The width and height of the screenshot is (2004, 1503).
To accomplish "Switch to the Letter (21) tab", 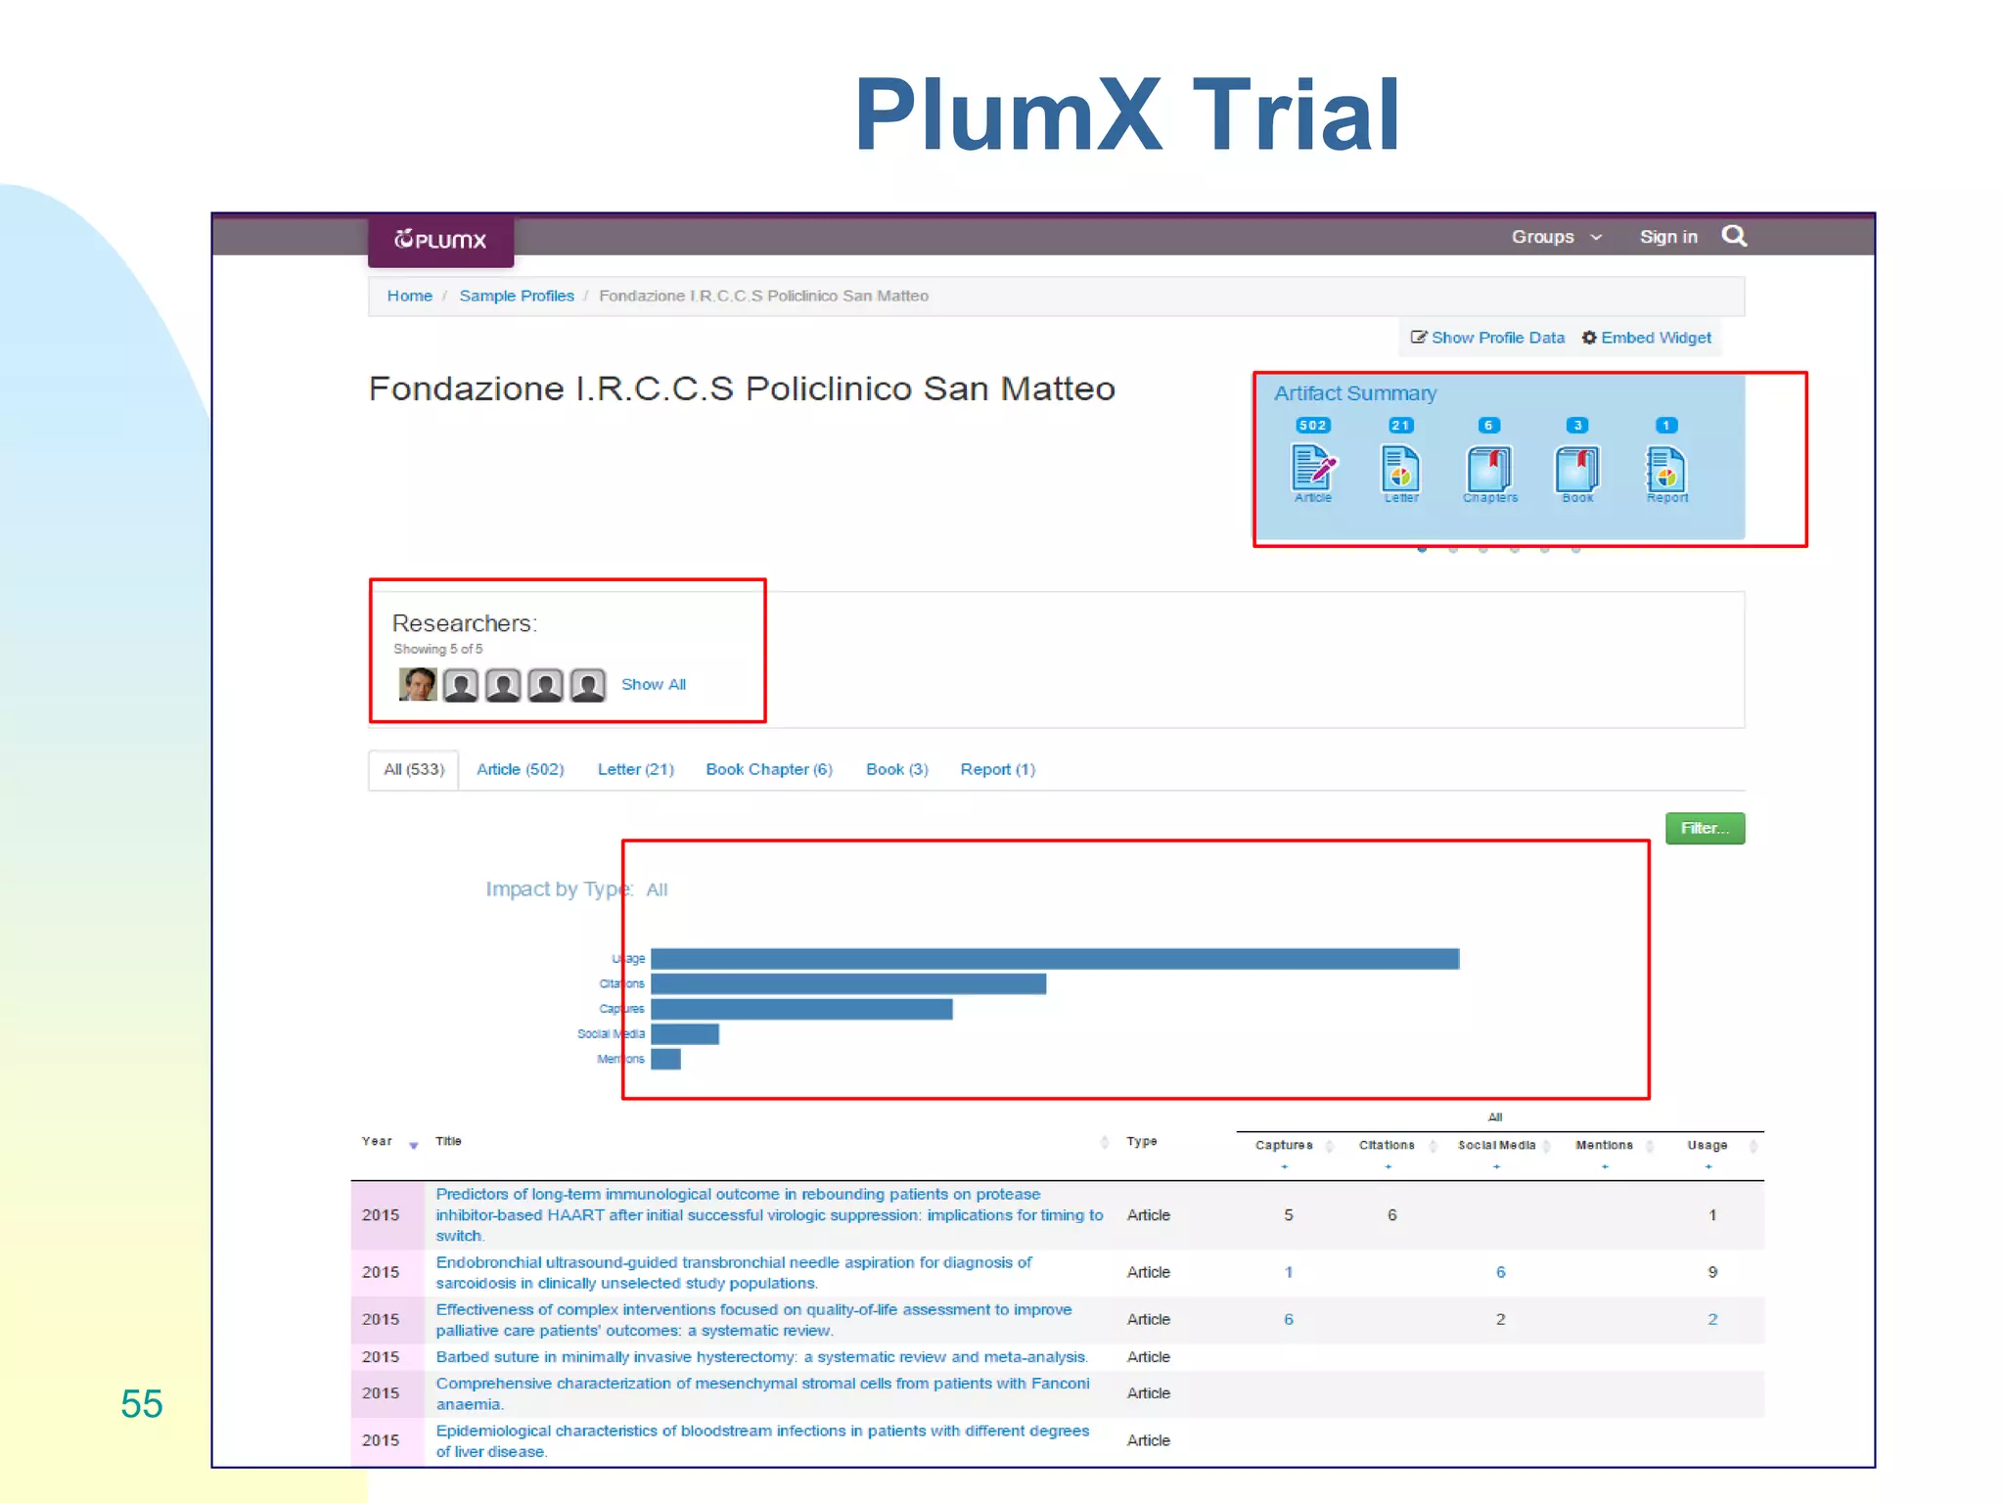I will point(636,769).
